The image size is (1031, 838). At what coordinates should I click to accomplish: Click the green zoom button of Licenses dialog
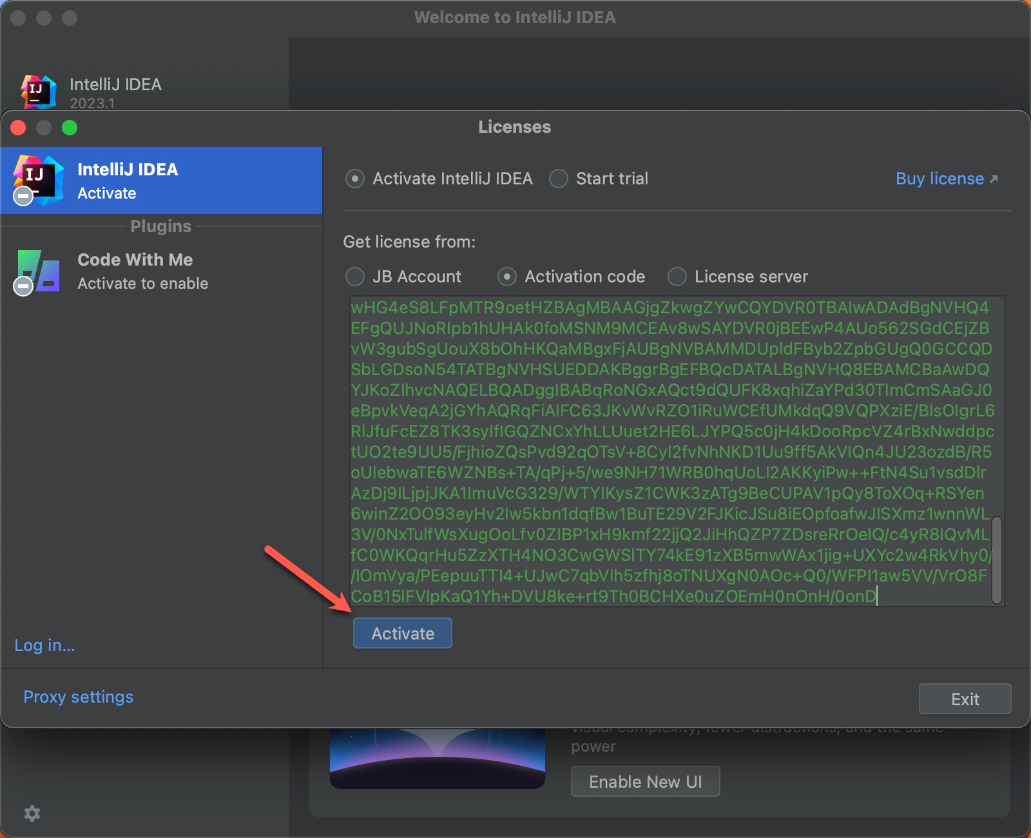coord(70,128)
